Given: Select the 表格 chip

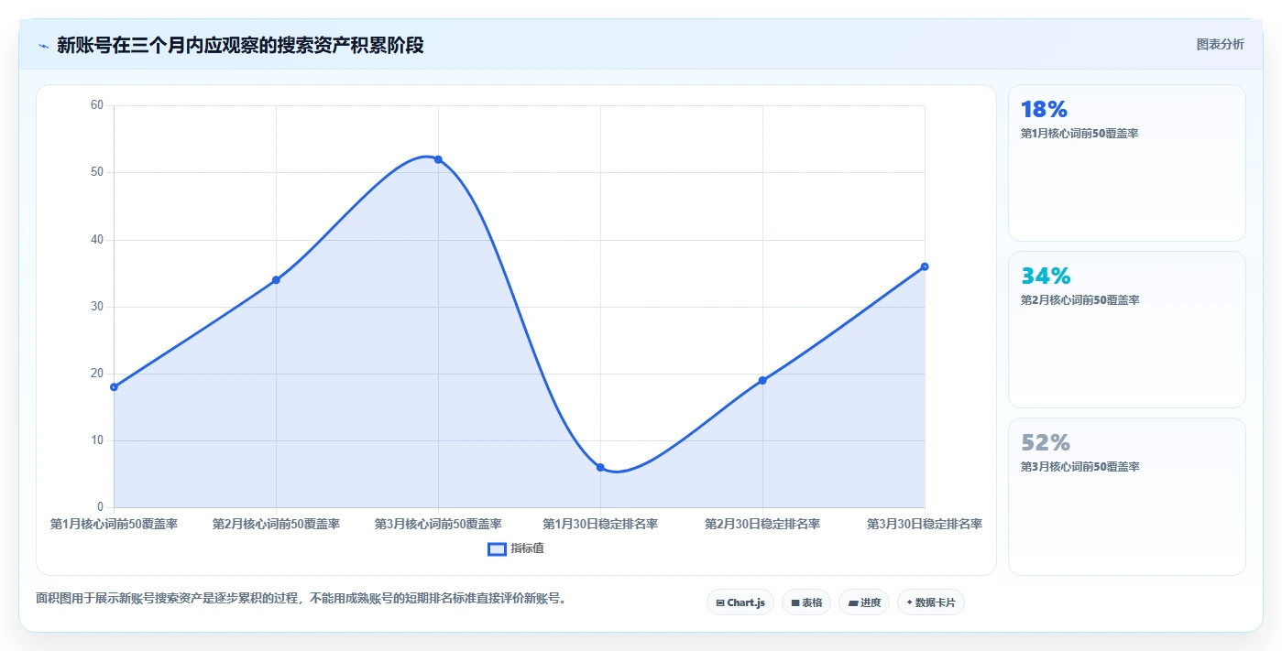Looking at the screenshot, I should coord(806,602).
